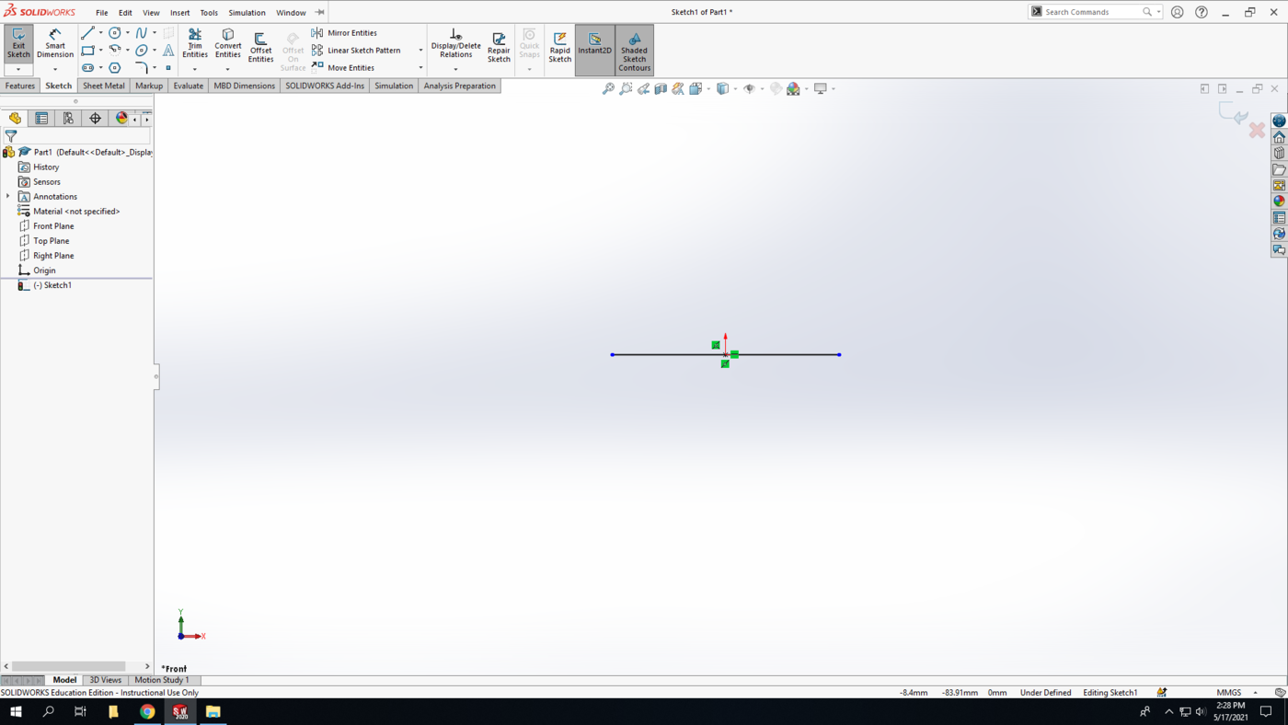Open the Tools menu

(209, 13)
